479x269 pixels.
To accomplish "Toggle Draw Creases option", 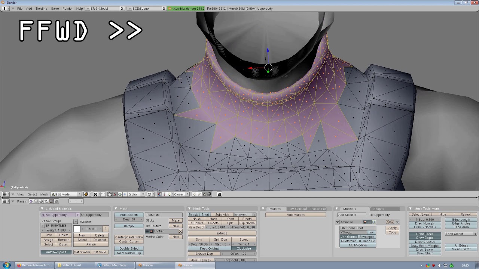I will 425,242.
